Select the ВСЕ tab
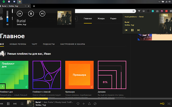Viewport: 172px width, 107px height. click(2, 44)
